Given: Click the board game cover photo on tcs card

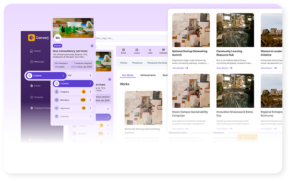Looking at the screenshot, I should (x=73, y=28).
